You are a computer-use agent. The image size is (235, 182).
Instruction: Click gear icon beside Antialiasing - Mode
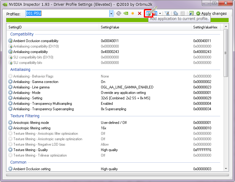tap(10, 93)
